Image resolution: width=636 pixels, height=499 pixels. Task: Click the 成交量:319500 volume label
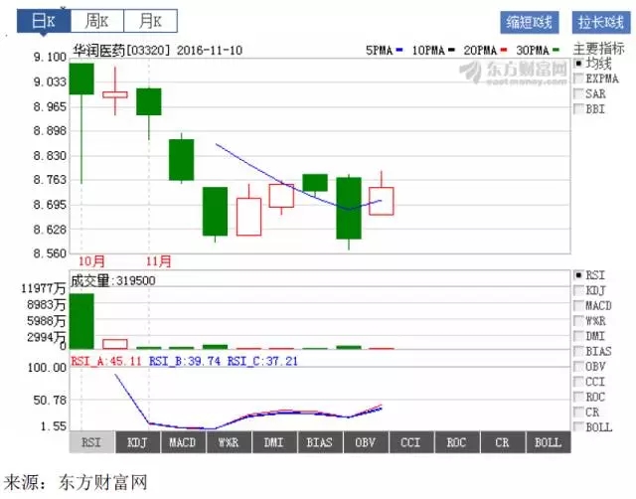pyautogui.click(x=113, y=280)
